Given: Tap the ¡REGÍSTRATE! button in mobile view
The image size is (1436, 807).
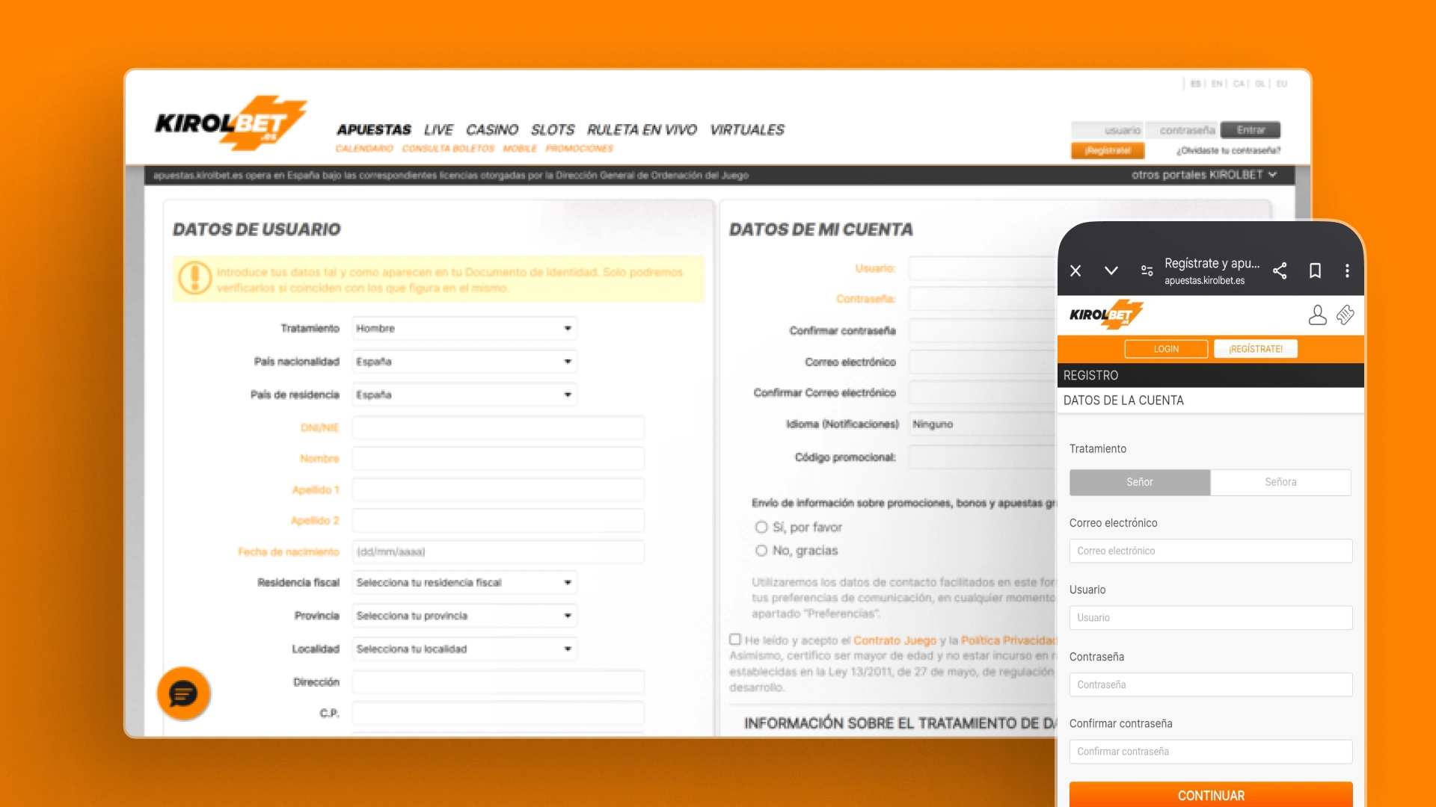Looking at the screenshot, I should [x=1256, y=349].
